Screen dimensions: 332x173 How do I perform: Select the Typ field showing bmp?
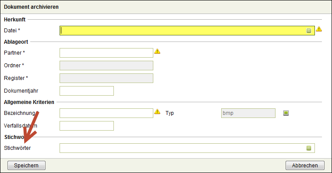tap(248, 113)
